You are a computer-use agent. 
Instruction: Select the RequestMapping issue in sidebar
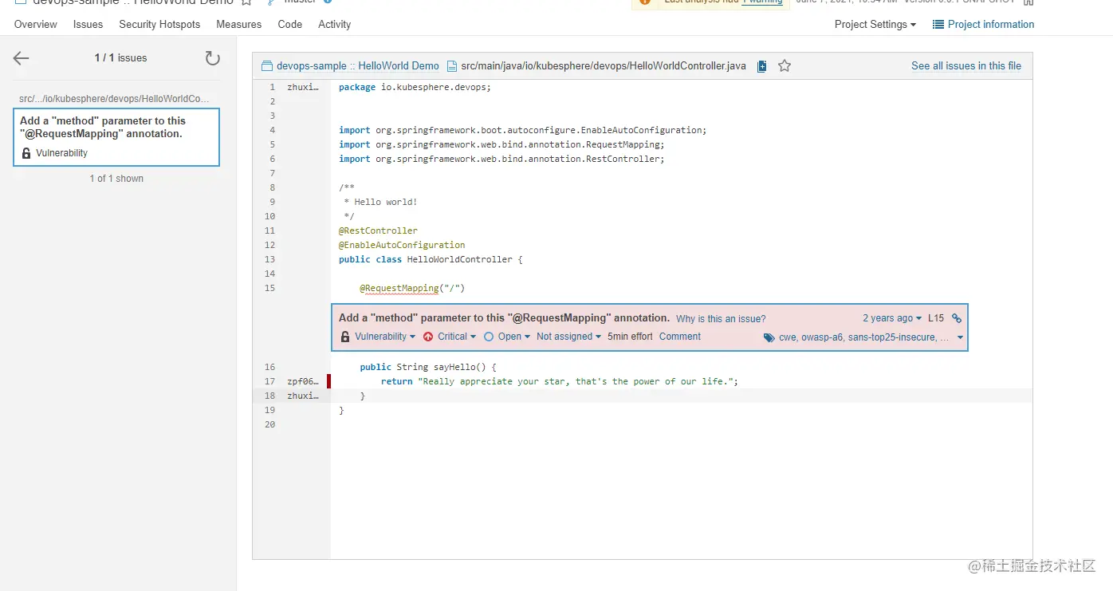tap(116, 137)
